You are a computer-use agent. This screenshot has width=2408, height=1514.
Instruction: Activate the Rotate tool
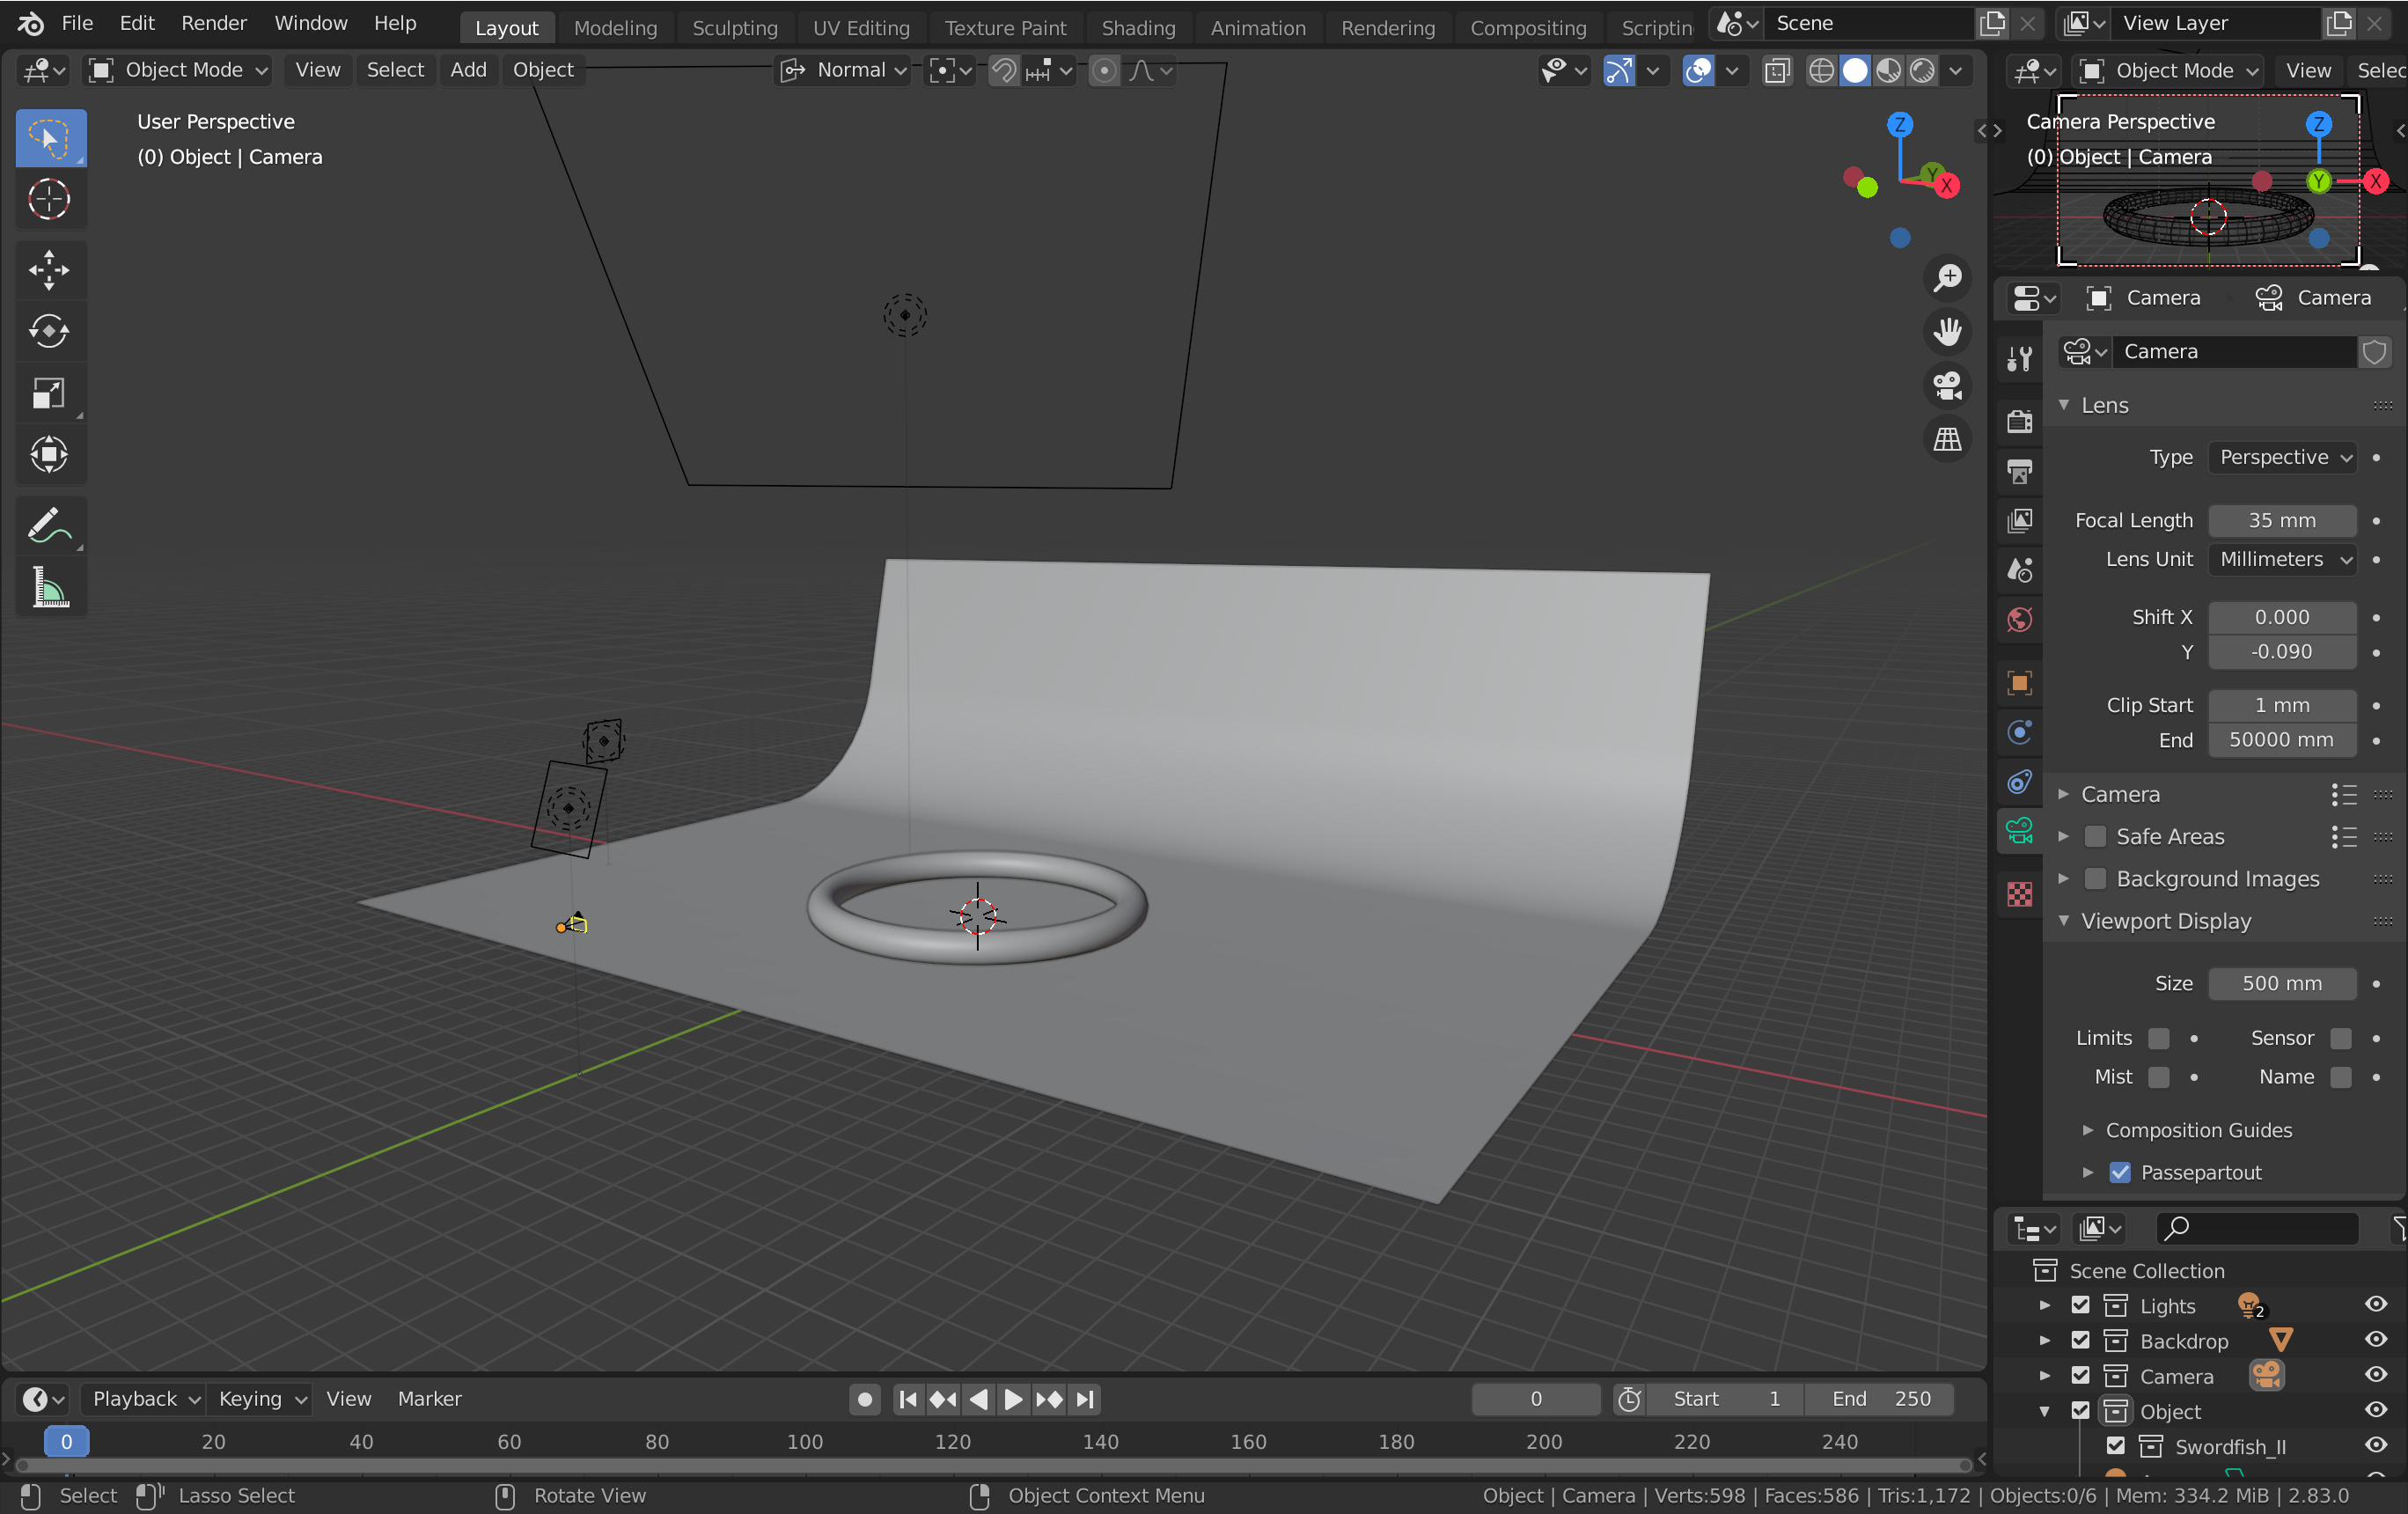pos(48,331)
